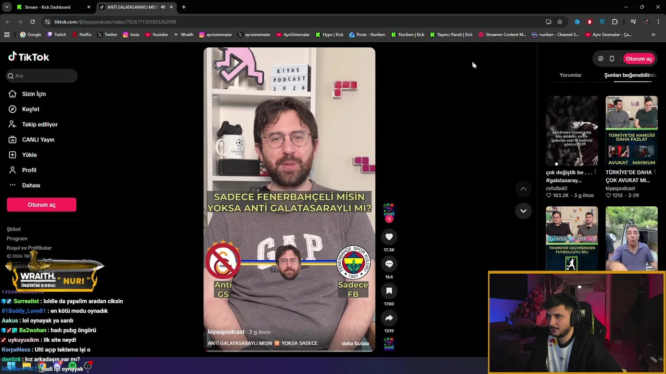This screenshot has height=374, width=666.
Task: Open CANLI Yayın live section
Action: (31, 140)
